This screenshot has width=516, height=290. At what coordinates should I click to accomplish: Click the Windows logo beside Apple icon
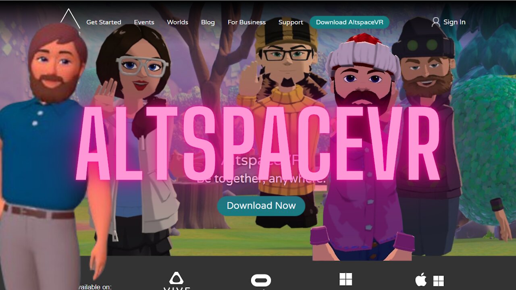439,281
